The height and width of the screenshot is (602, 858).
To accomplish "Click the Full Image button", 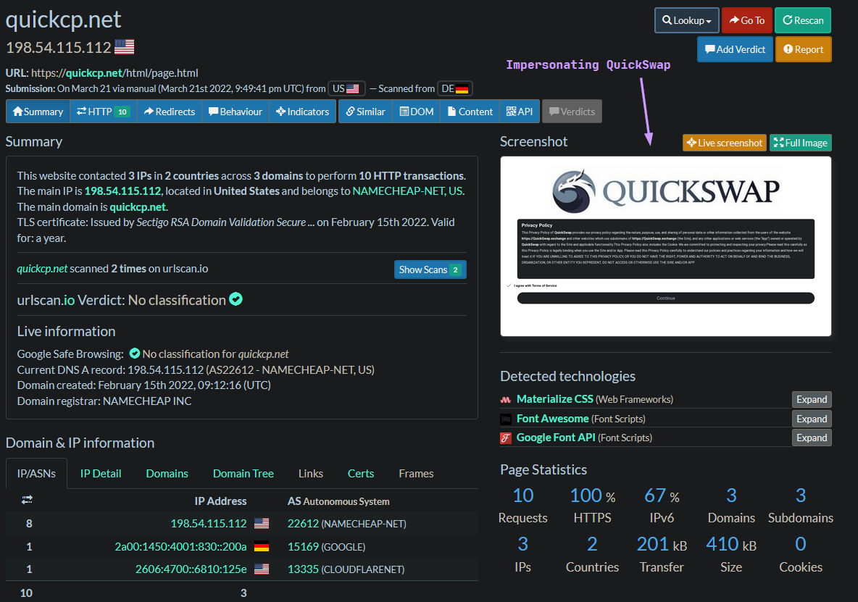I will click(801, 143).
